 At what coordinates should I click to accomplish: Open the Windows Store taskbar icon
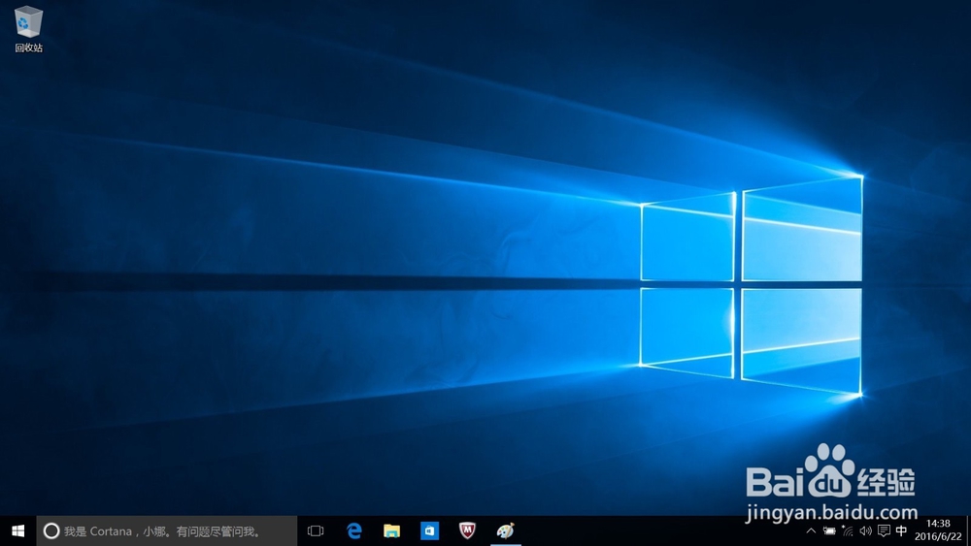point(429,530)
